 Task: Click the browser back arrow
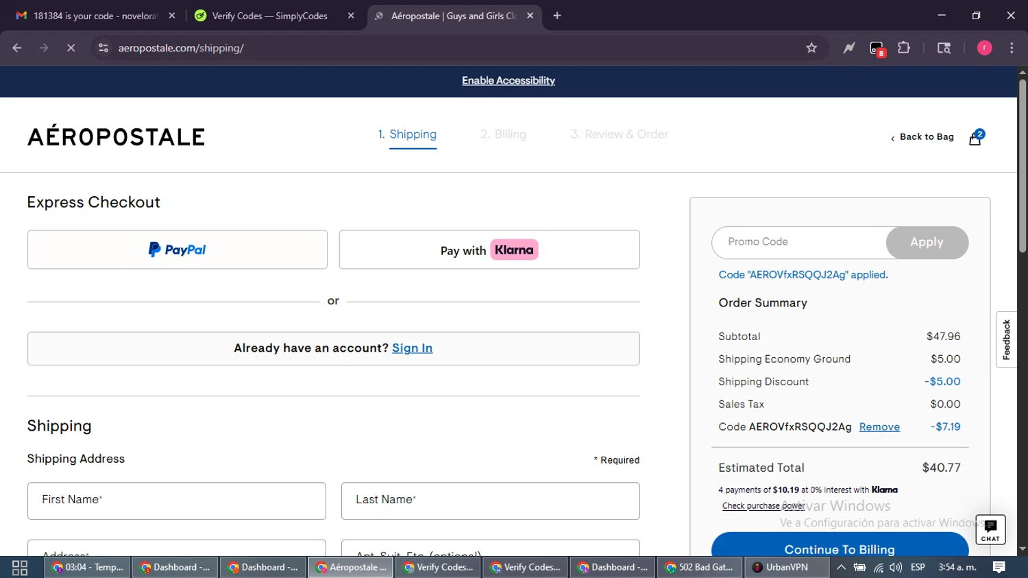(17, 48)
